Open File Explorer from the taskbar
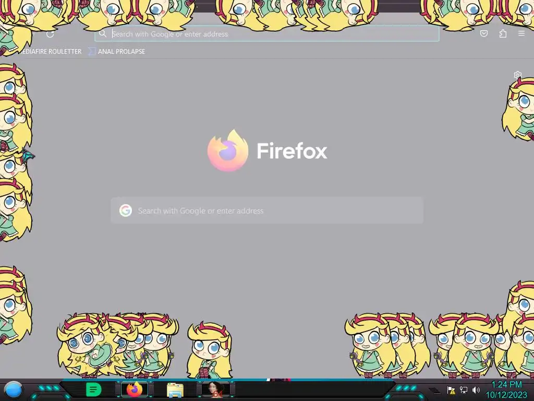This screenshot has height=401, width=534. 175,390
